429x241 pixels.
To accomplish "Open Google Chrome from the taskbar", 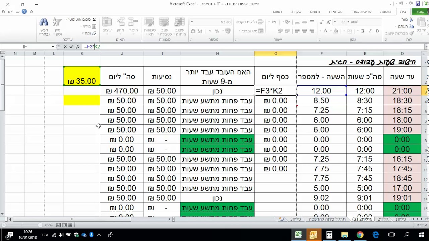I will 360,235.
